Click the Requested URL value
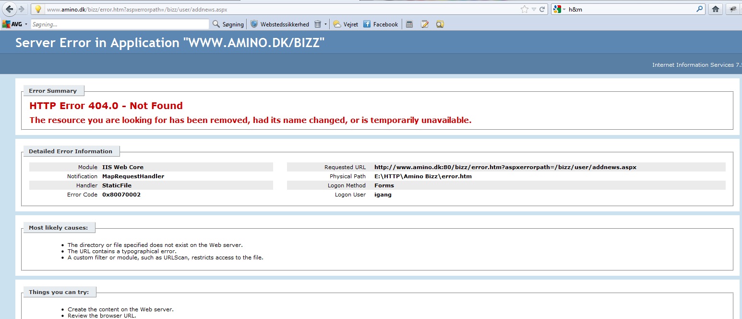This screenshot has width=742, height=319. pos(505,167)
